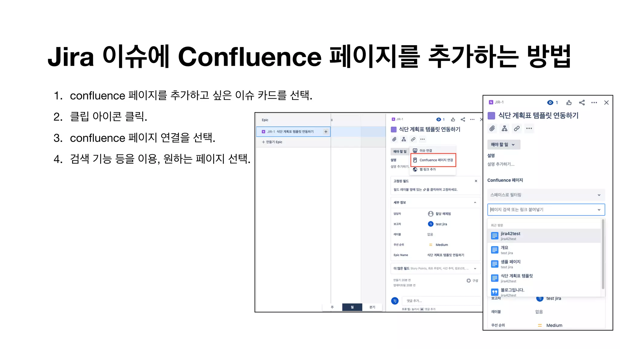
Task: Click + 만들기 Epic in left roadmap
Action: point(272,142)
